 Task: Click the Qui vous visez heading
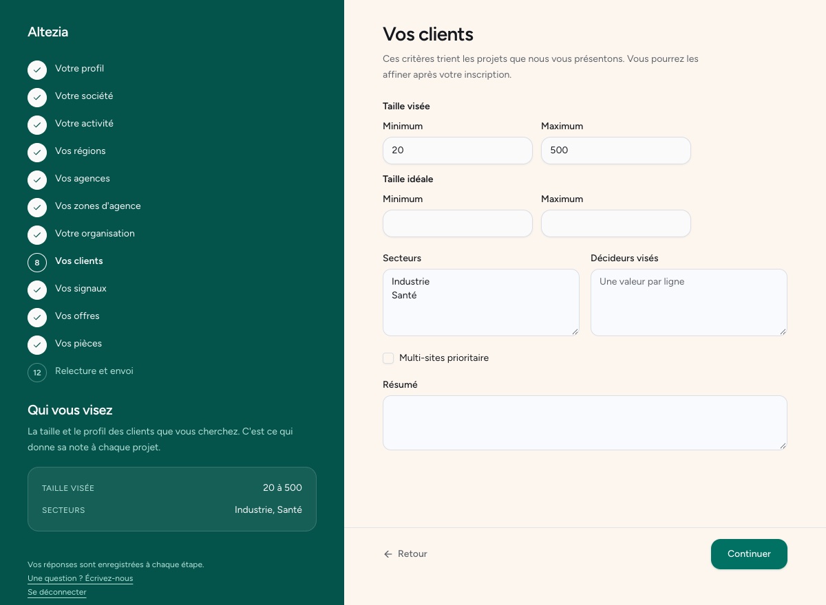pos(70,410)
